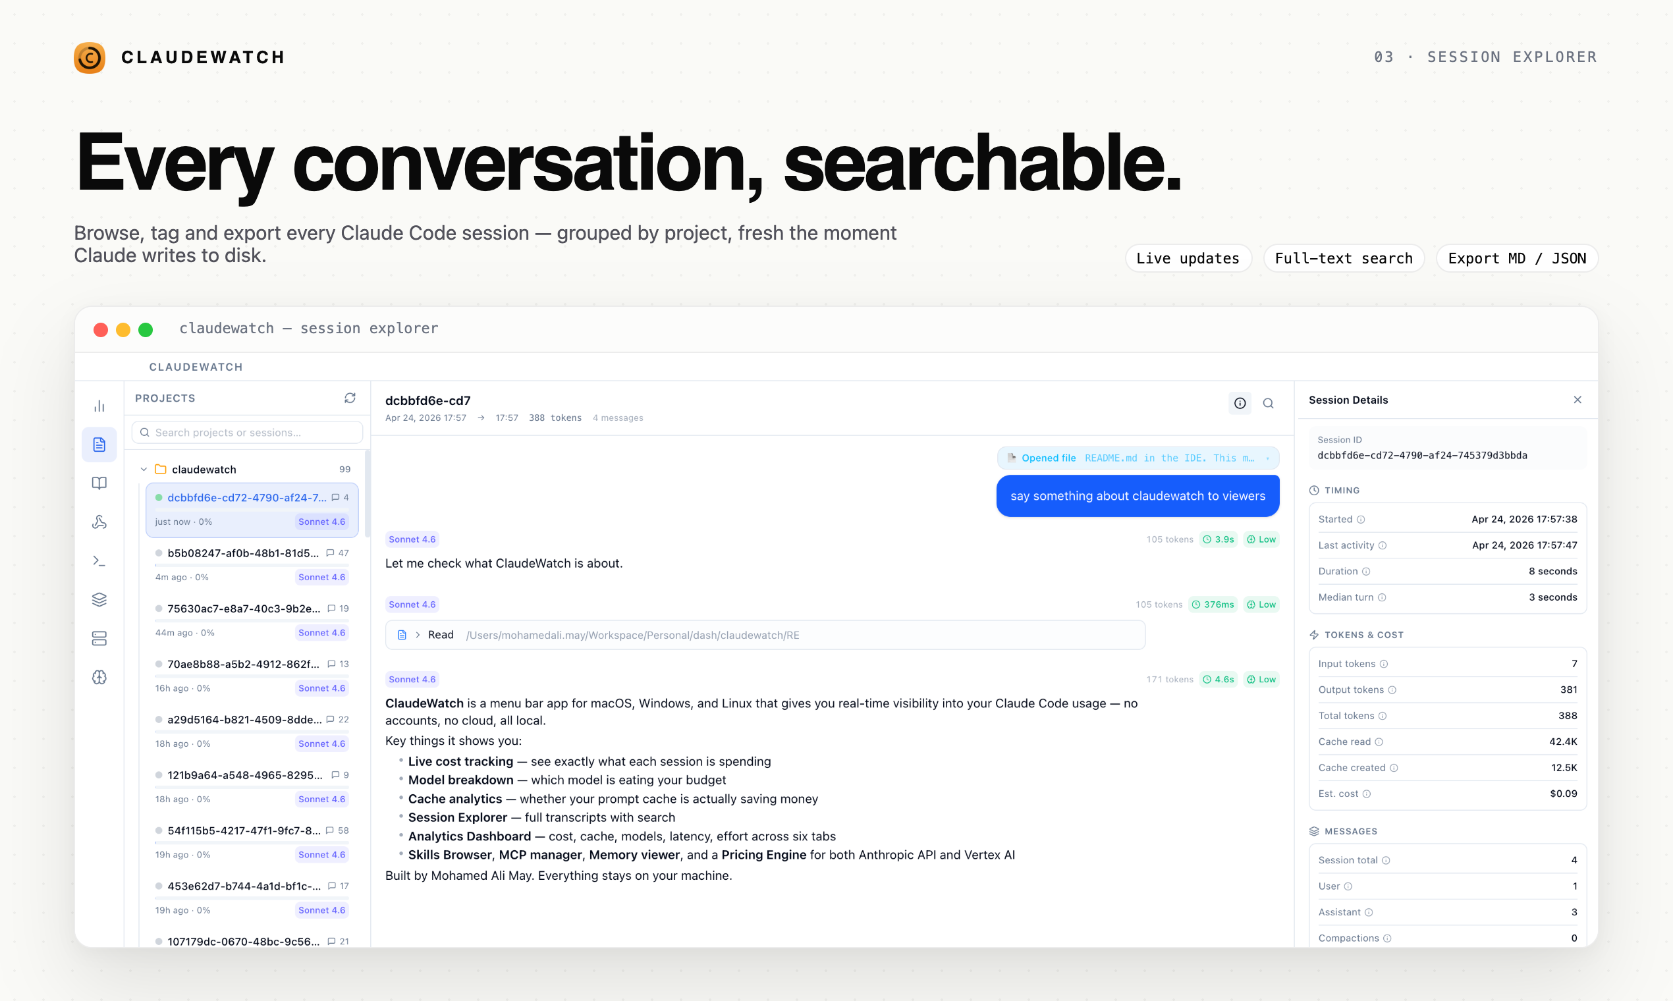
Task: Click the info icon next to Cache read
Action: [x=1379, y=742]
